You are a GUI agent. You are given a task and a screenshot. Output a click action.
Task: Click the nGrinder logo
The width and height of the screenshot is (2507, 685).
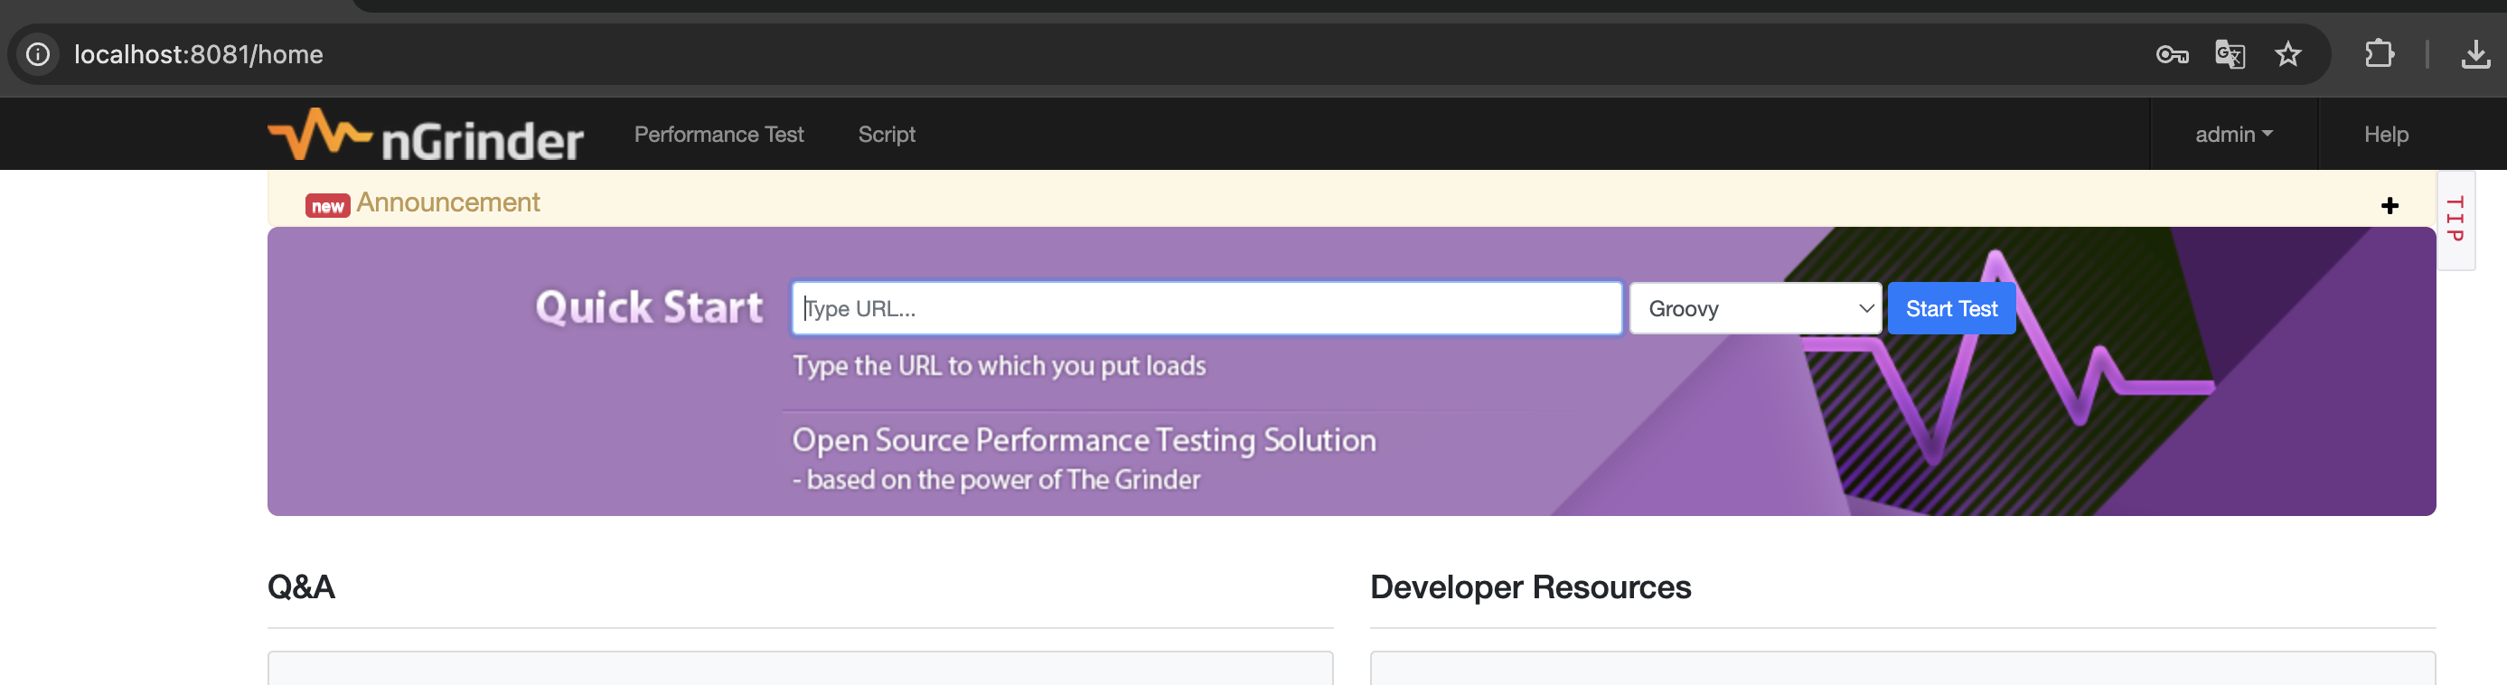tap(426, 136)
